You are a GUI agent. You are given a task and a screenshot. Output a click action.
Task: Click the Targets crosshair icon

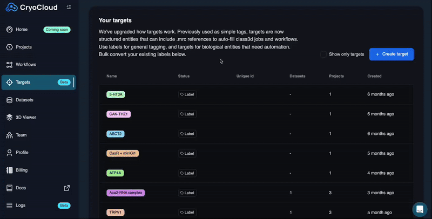(x=9, y=83)
